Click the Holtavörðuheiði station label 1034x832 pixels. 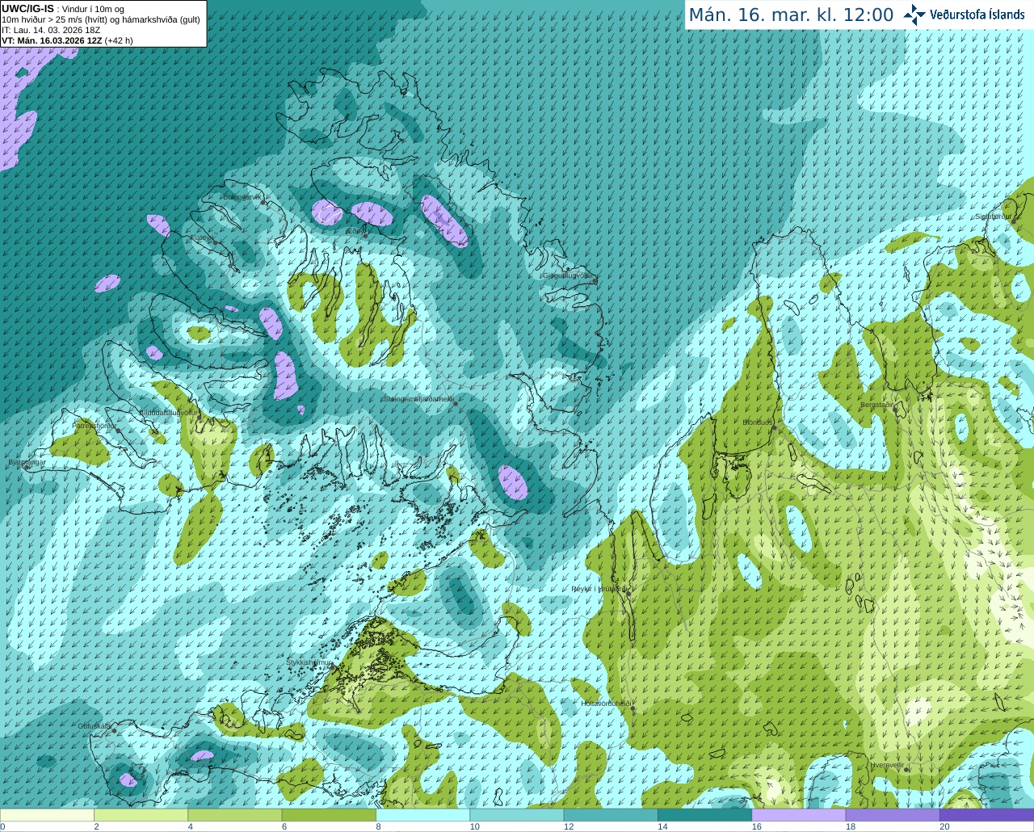coord(606,704)
